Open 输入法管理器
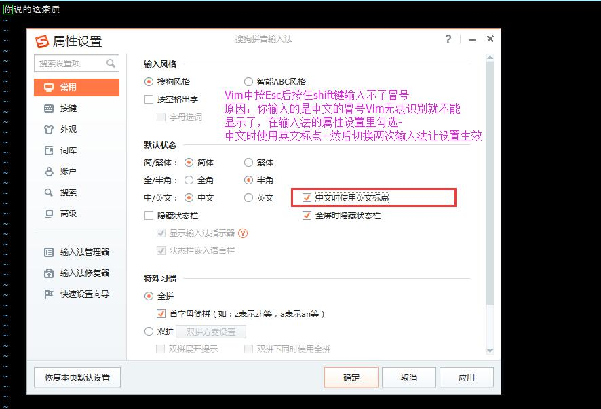The height and width of the screenshot is (409, 601). click(x=77, y=252)
